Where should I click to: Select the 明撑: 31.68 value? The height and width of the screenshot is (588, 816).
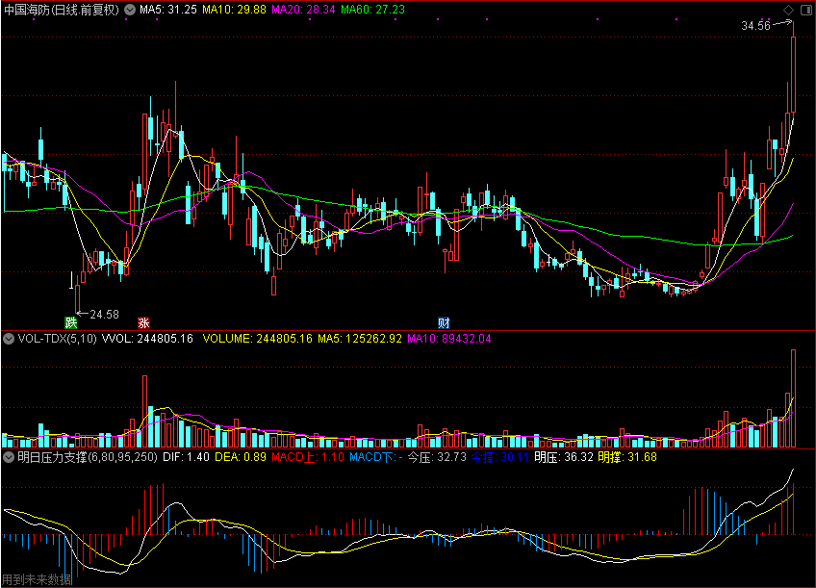(627, 457)
